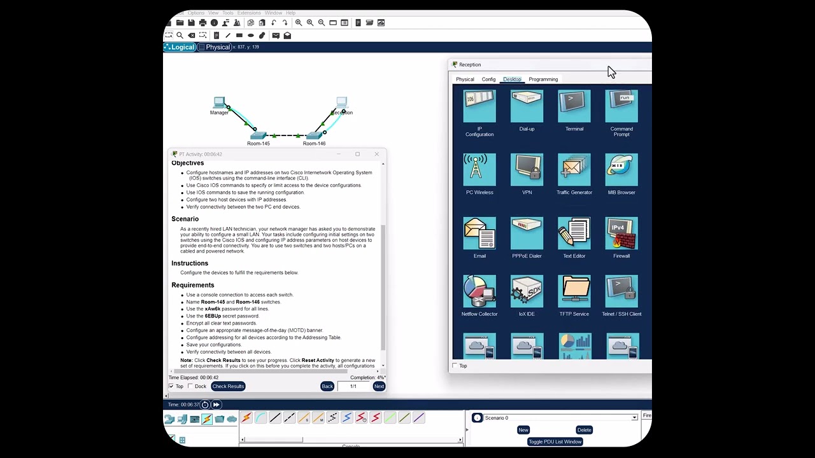This screenshot has height=458, width=815.
Task: Open the Config tab in Reception window
Action: (x=488, y=80)
